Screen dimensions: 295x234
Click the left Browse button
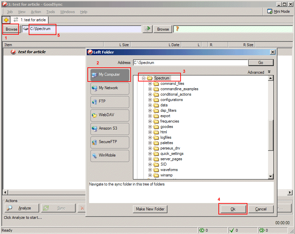(x=11, y=29)
